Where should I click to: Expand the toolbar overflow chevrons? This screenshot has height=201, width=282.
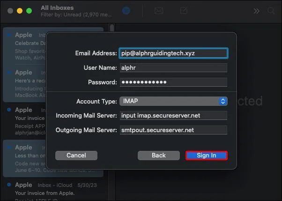pyautogui.click(x=256, y=11)
